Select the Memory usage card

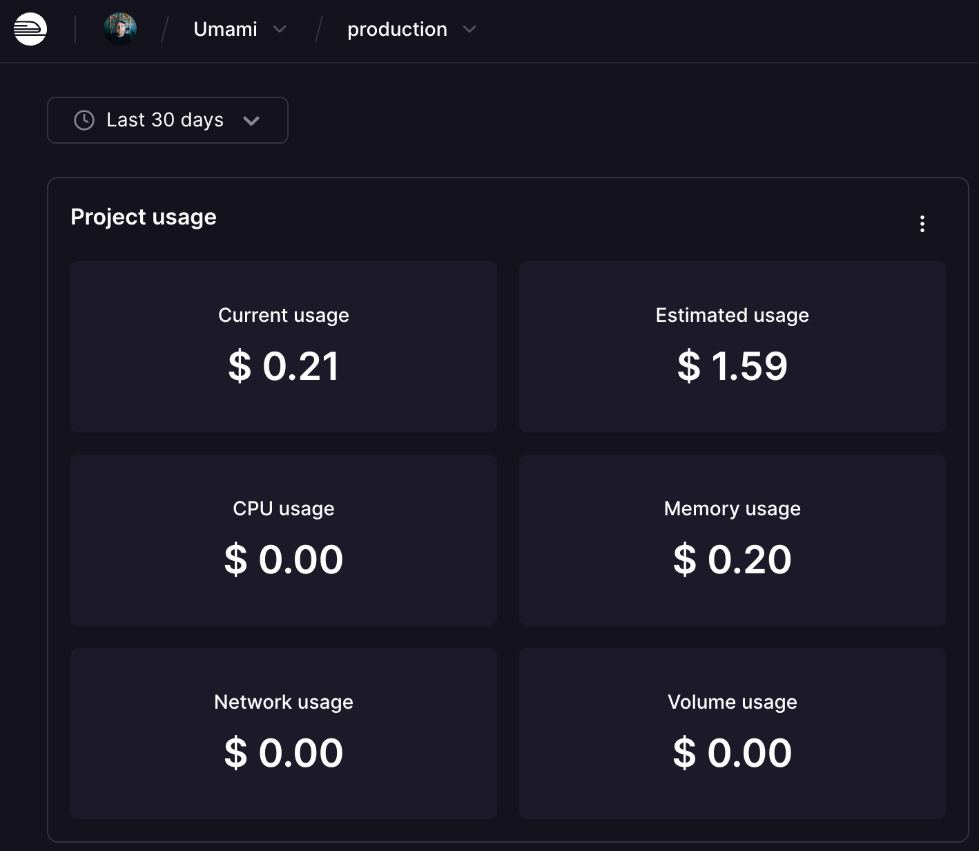[x=732, y=539]
